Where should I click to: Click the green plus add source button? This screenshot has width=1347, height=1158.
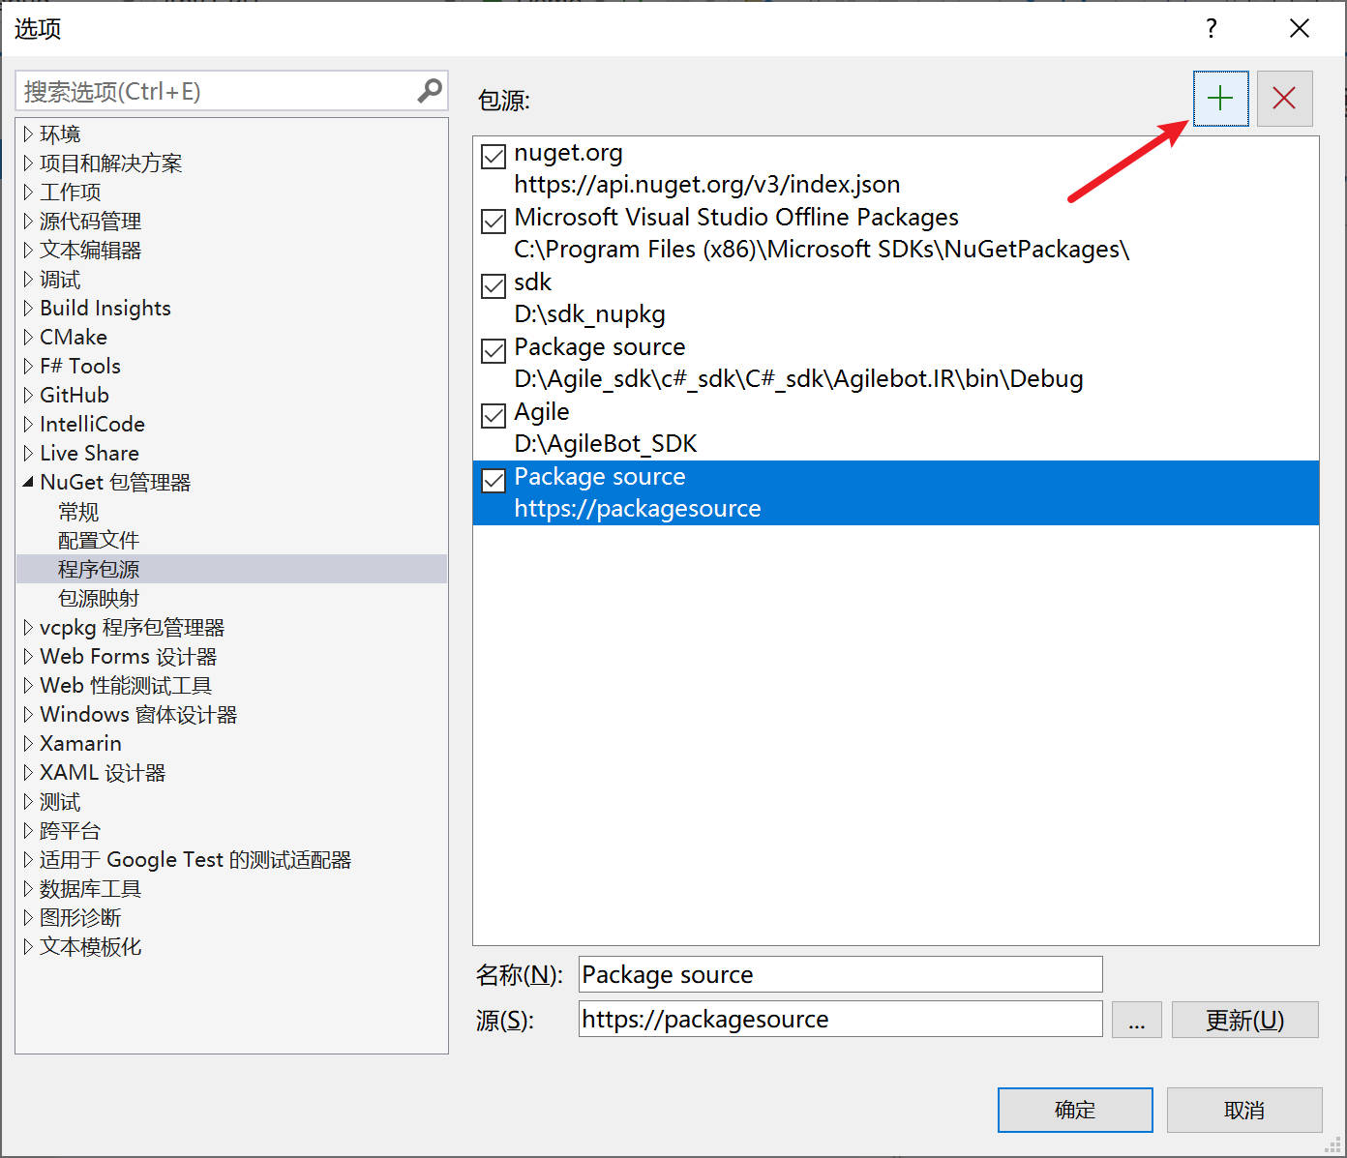tap(1220, 99)
